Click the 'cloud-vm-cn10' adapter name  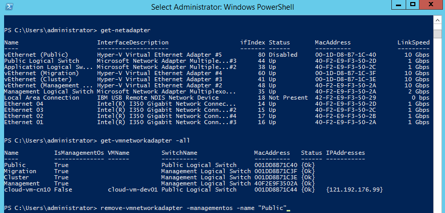pyautogui.click(x=27, y=190)
